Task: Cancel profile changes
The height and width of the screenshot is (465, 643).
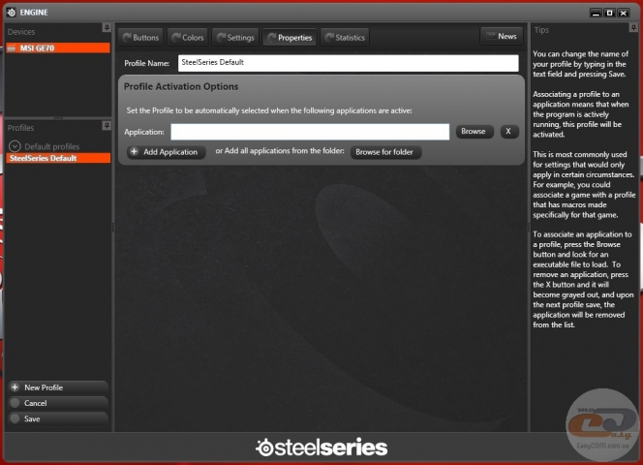Action: [58, 403]
